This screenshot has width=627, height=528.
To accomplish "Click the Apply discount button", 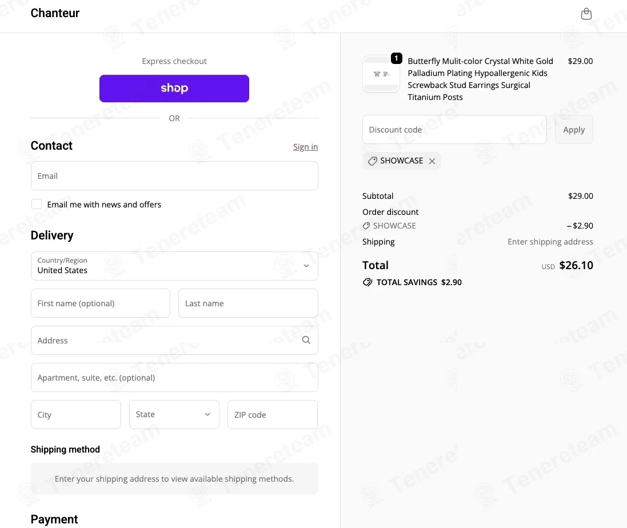I will click(574, 130).
